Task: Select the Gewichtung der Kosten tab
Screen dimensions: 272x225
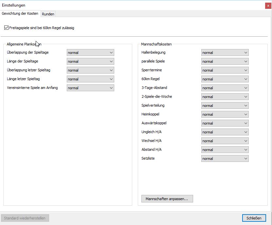Action: [20, 14]
